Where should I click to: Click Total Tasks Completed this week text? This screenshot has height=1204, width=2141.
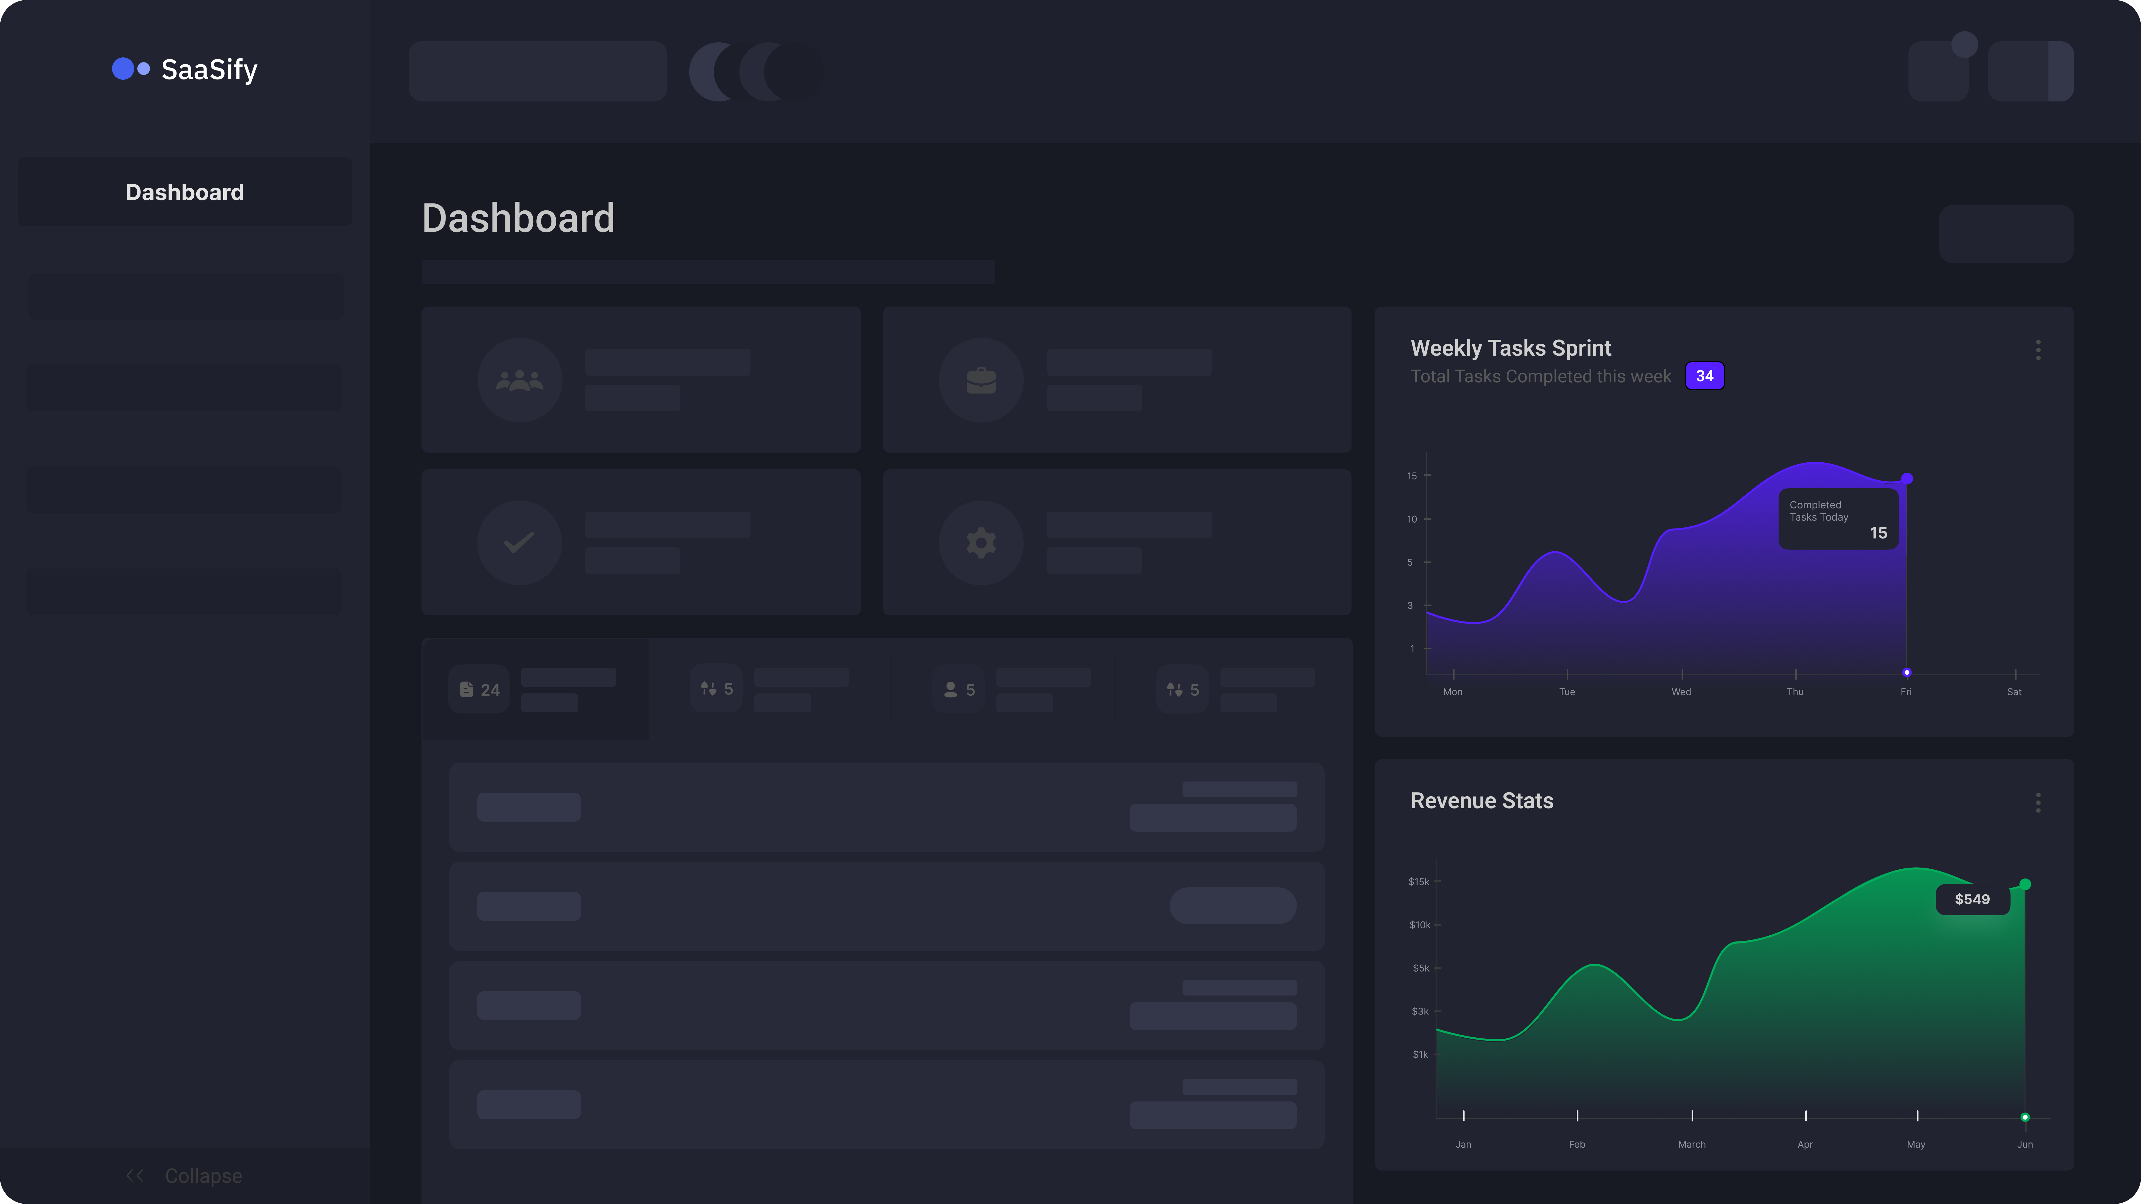[1541, 377]
